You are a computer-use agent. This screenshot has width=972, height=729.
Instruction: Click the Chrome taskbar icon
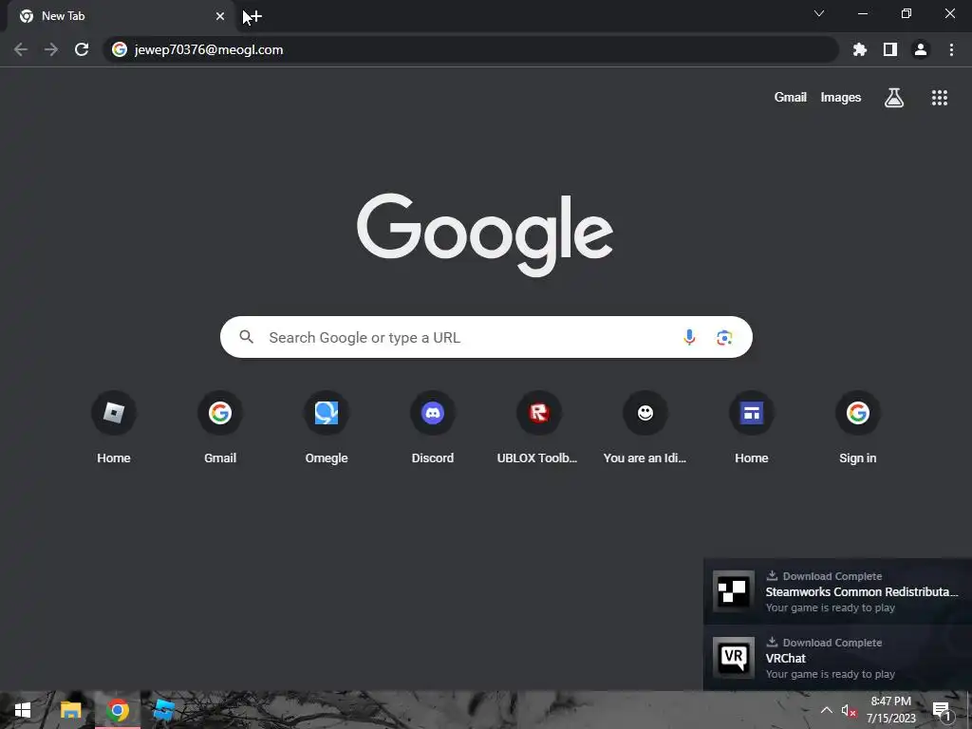(x=118, y=710)
